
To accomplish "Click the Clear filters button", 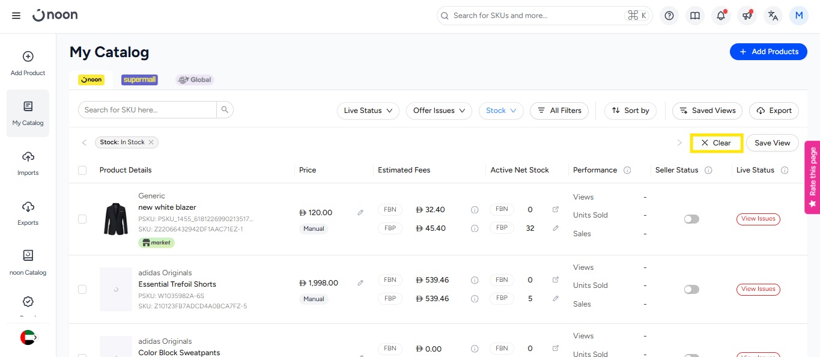I will coord(716,143).
